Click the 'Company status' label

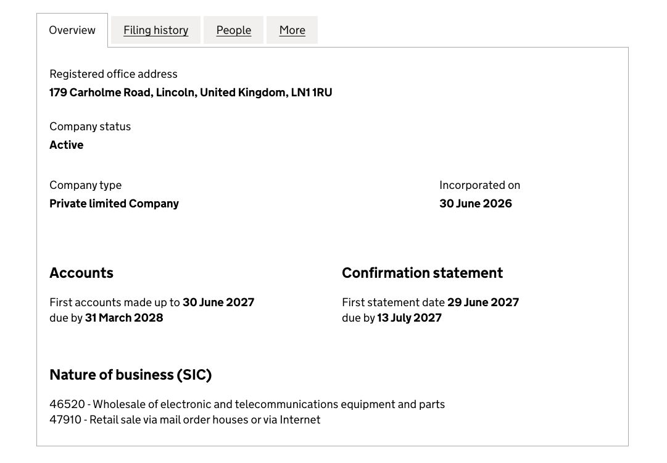click(90, 127)
